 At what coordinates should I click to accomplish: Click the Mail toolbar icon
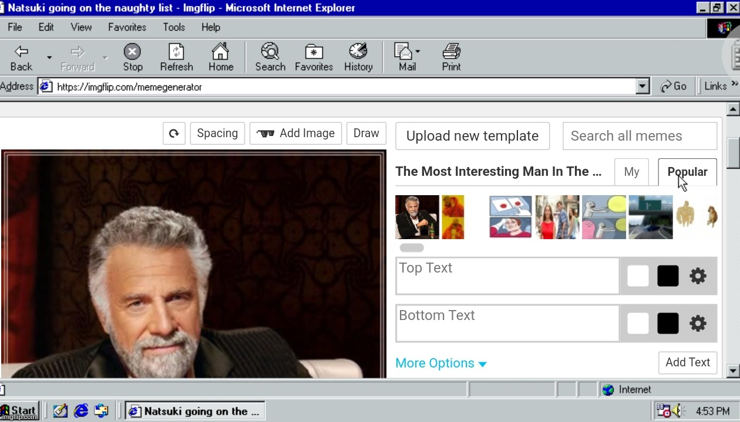point(405,58)
